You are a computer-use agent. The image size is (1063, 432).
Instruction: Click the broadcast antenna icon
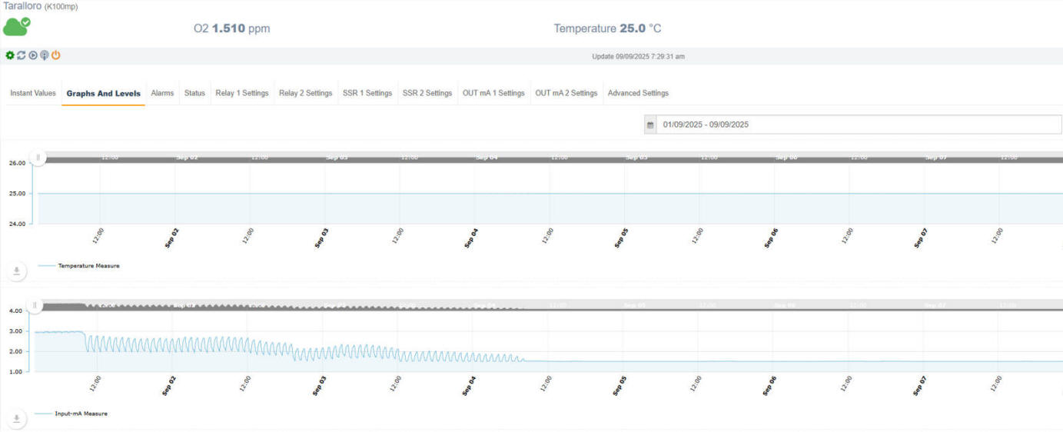point(45,55)
